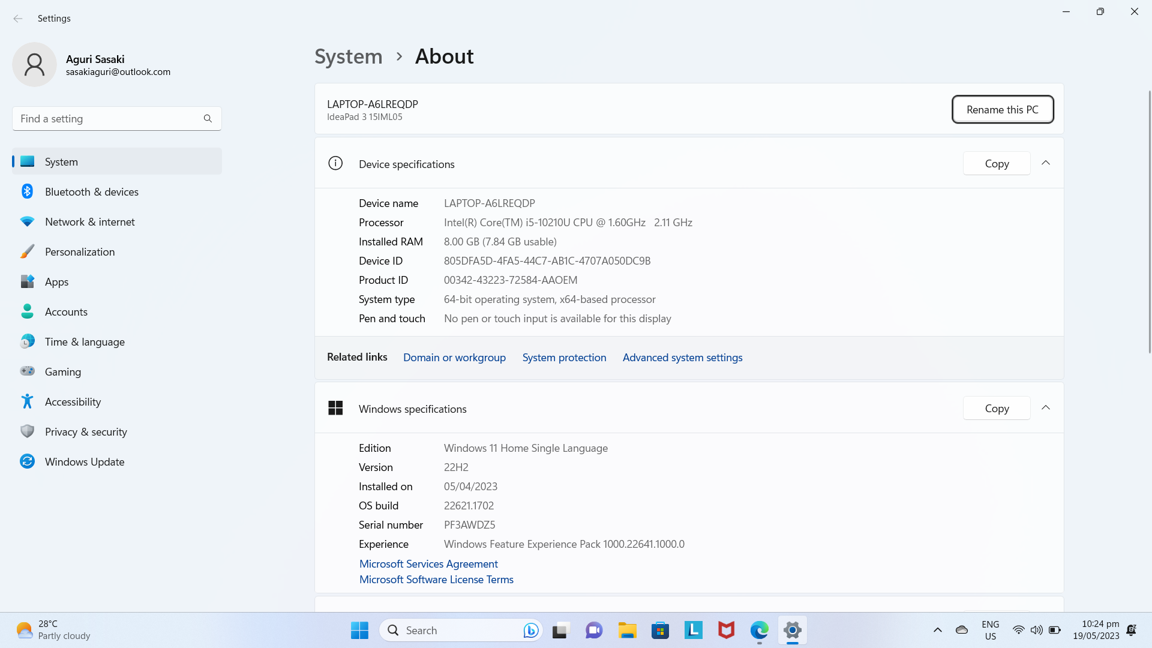Select Gaming in the sidebar
Screen dimensions: 1152x648
62,371
